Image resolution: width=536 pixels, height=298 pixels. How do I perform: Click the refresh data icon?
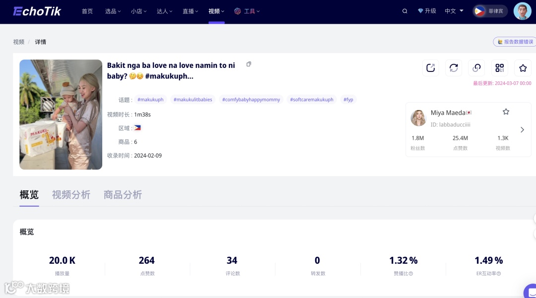(454, 68)
